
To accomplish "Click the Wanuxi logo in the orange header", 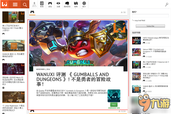I will click(x=5, y=4).
